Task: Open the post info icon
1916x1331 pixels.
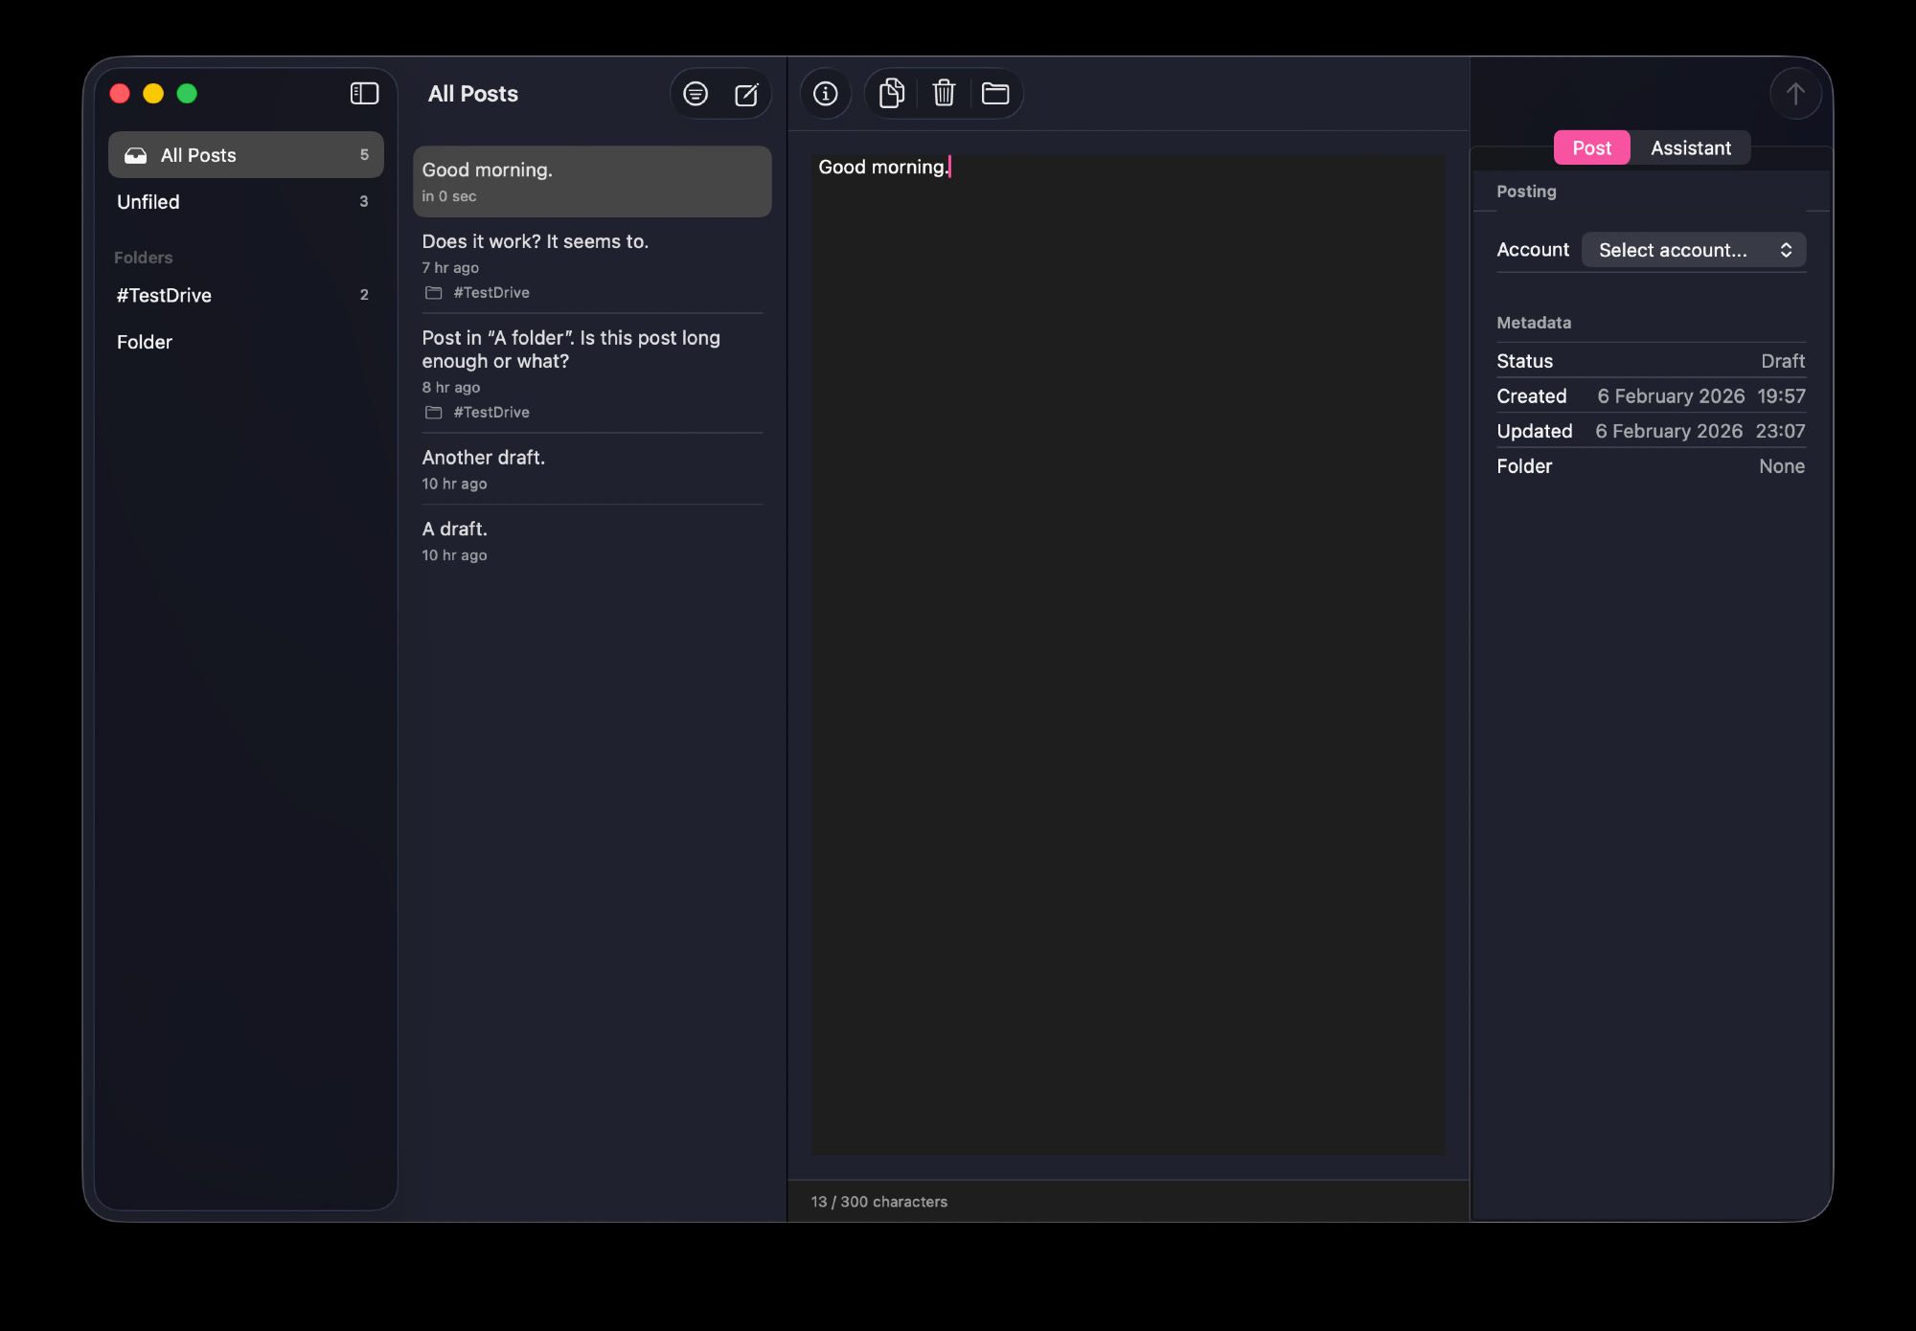Action: pyautogui.click(x=826, y=94)
